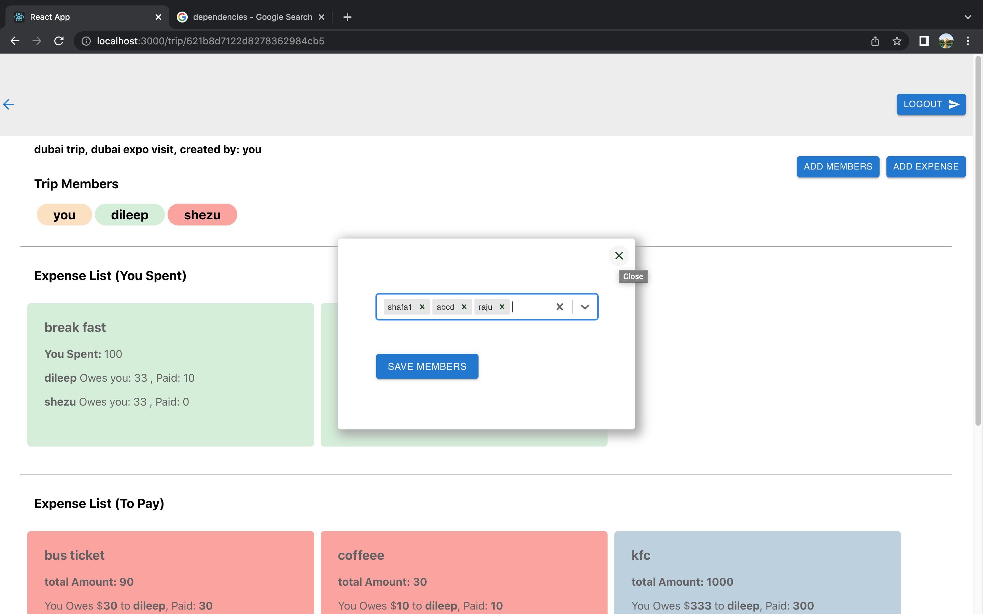Open the browser side panel icon
983x614 pixels.
(x=924, y=41)
